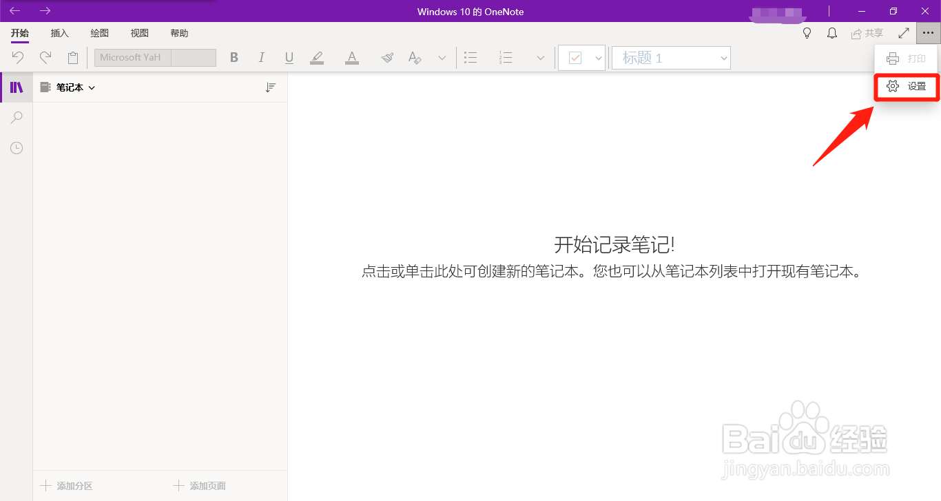Image resolution: width=941 pixels, height=501 pixels.
Task: Select 设置 from the menu
Action: click(907, 87)
